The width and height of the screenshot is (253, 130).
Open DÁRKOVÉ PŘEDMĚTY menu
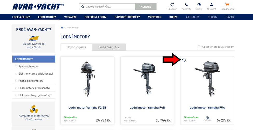(x=127, y=17)
